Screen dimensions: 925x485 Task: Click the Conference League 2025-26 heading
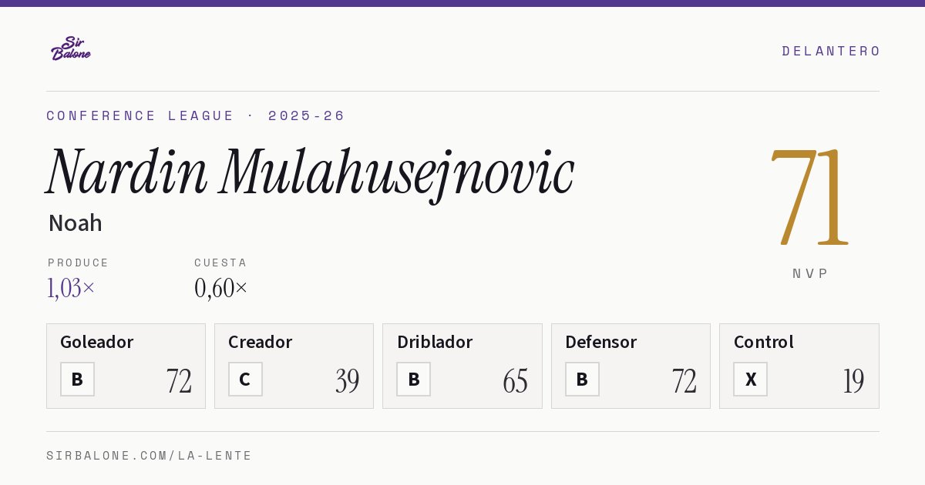click(196, 115)
